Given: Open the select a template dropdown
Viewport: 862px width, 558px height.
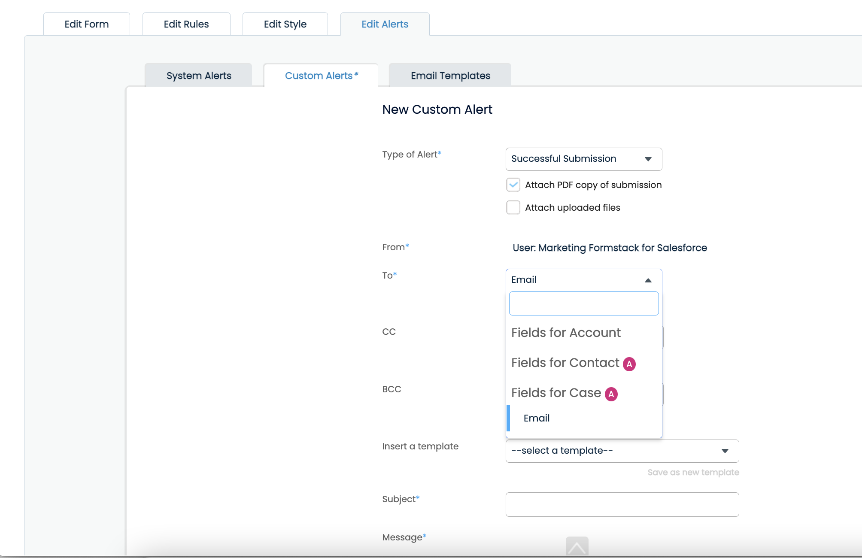Looking at the screenshot, I should click(x=622, y=451).
